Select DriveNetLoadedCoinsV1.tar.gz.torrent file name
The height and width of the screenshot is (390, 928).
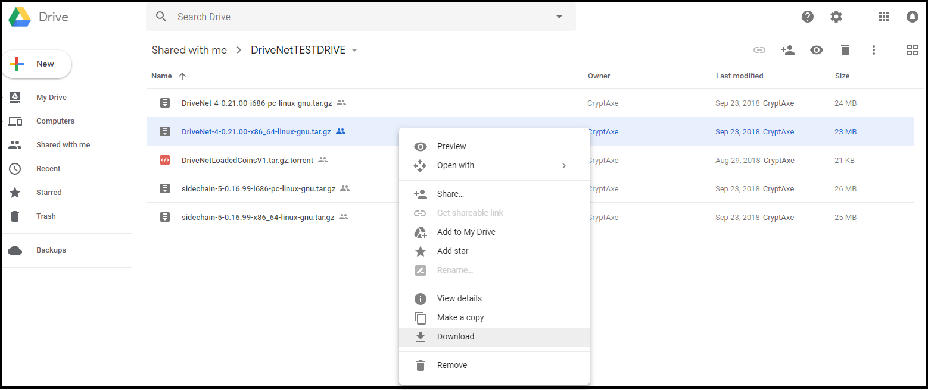(247, 160)
